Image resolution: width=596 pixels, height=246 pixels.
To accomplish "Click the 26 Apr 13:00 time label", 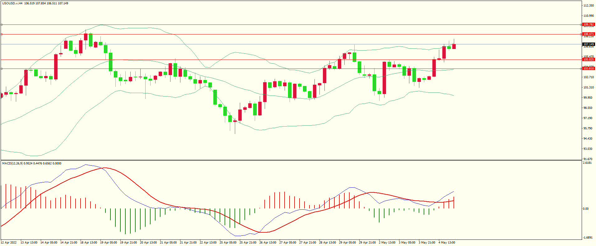I will [x=268, y=243].
